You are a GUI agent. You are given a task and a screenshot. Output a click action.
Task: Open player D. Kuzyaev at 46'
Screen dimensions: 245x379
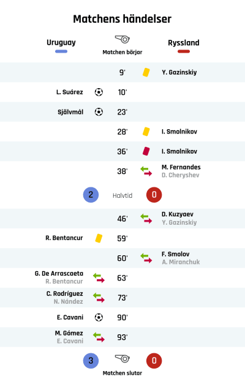178,214
